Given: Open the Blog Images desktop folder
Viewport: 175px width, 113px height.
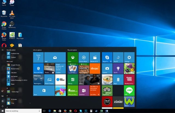Looking at the screenshot, I should tap(20, 36).
